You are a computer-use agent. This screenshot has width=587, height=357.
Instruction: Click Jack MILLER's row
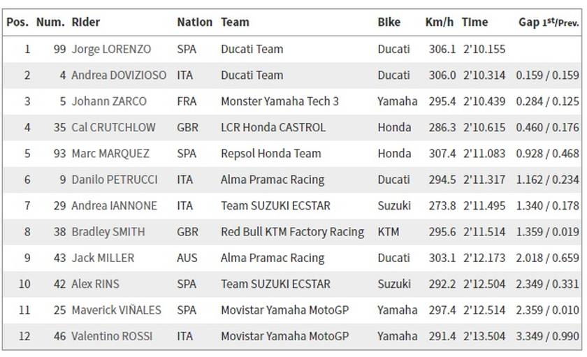(x=292, y=258)
